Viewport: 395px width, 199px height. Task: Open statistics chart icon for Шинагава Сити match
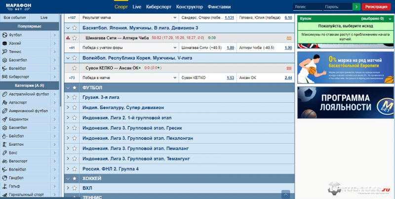pos(68,38)
